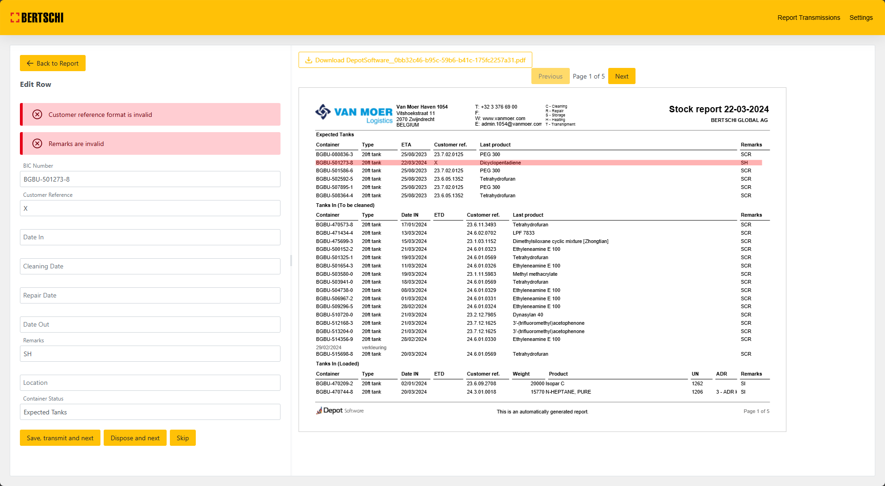
Task: Go to the Next page
Action: (622, 76)
